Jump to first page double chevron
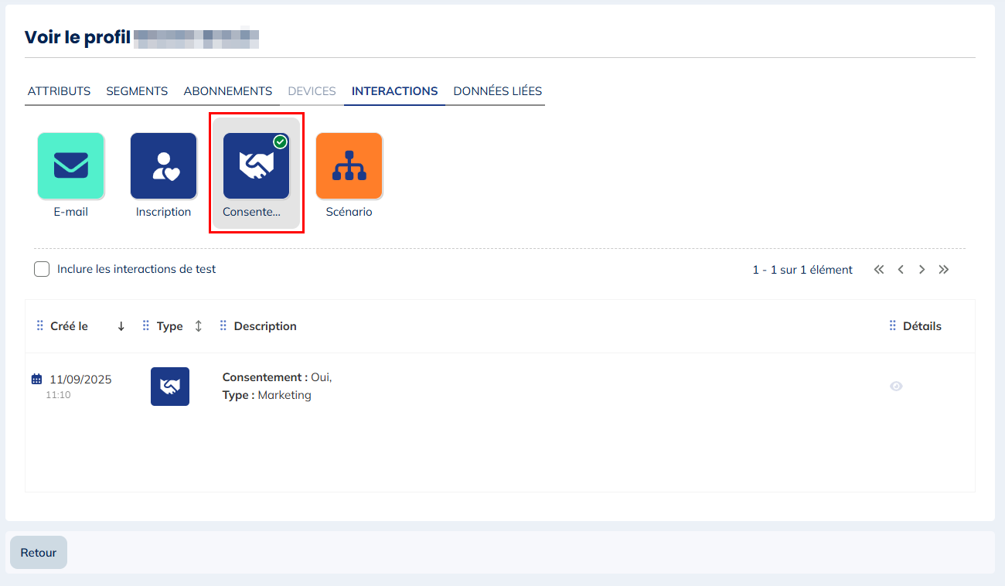This screenshot has height=586, width=1005. [x=879, y=270]
